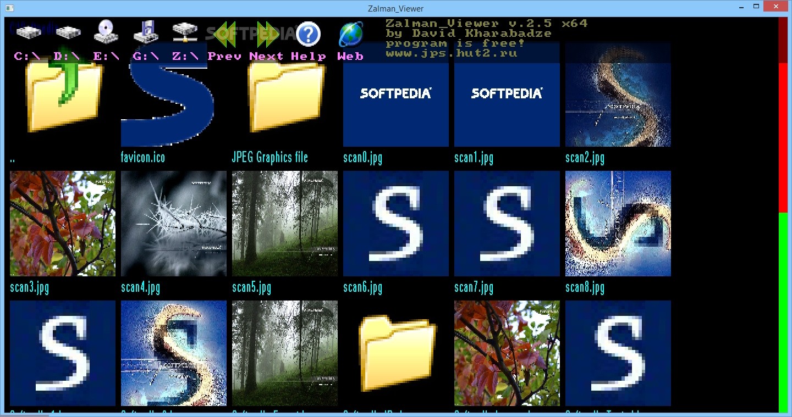Select the C:\ drive label
The height and width of the screenshot is (417, 792).
coord(27,56)
